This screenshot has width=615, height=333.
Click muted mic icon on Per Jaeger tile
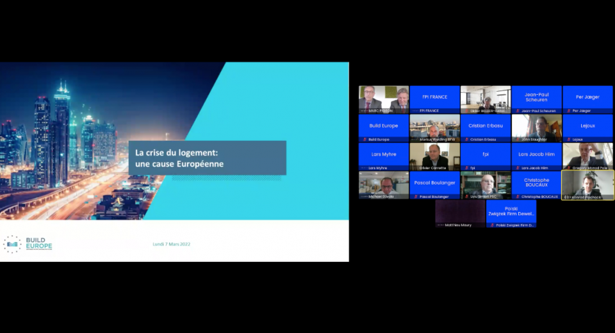pos(569,111)
